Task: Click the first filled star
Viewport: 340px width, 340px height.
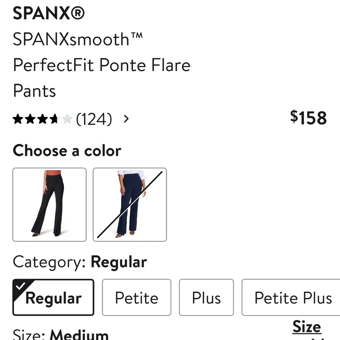Action: (18, 119)
